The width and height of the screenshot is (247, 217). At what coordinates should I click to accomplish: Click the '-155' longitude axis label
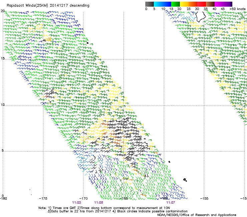click(204, 198)
